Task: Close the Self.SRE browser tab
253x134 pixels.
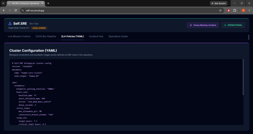Action: point(42,3)
